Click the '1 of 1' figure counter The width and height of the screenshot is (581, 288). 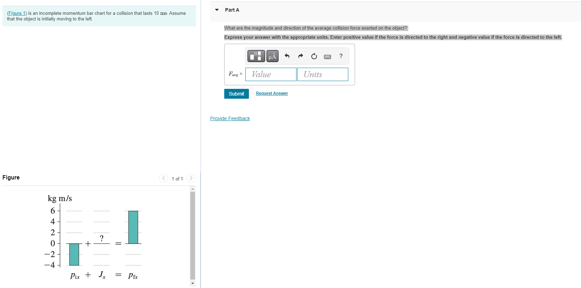click(x=177, y=179)
